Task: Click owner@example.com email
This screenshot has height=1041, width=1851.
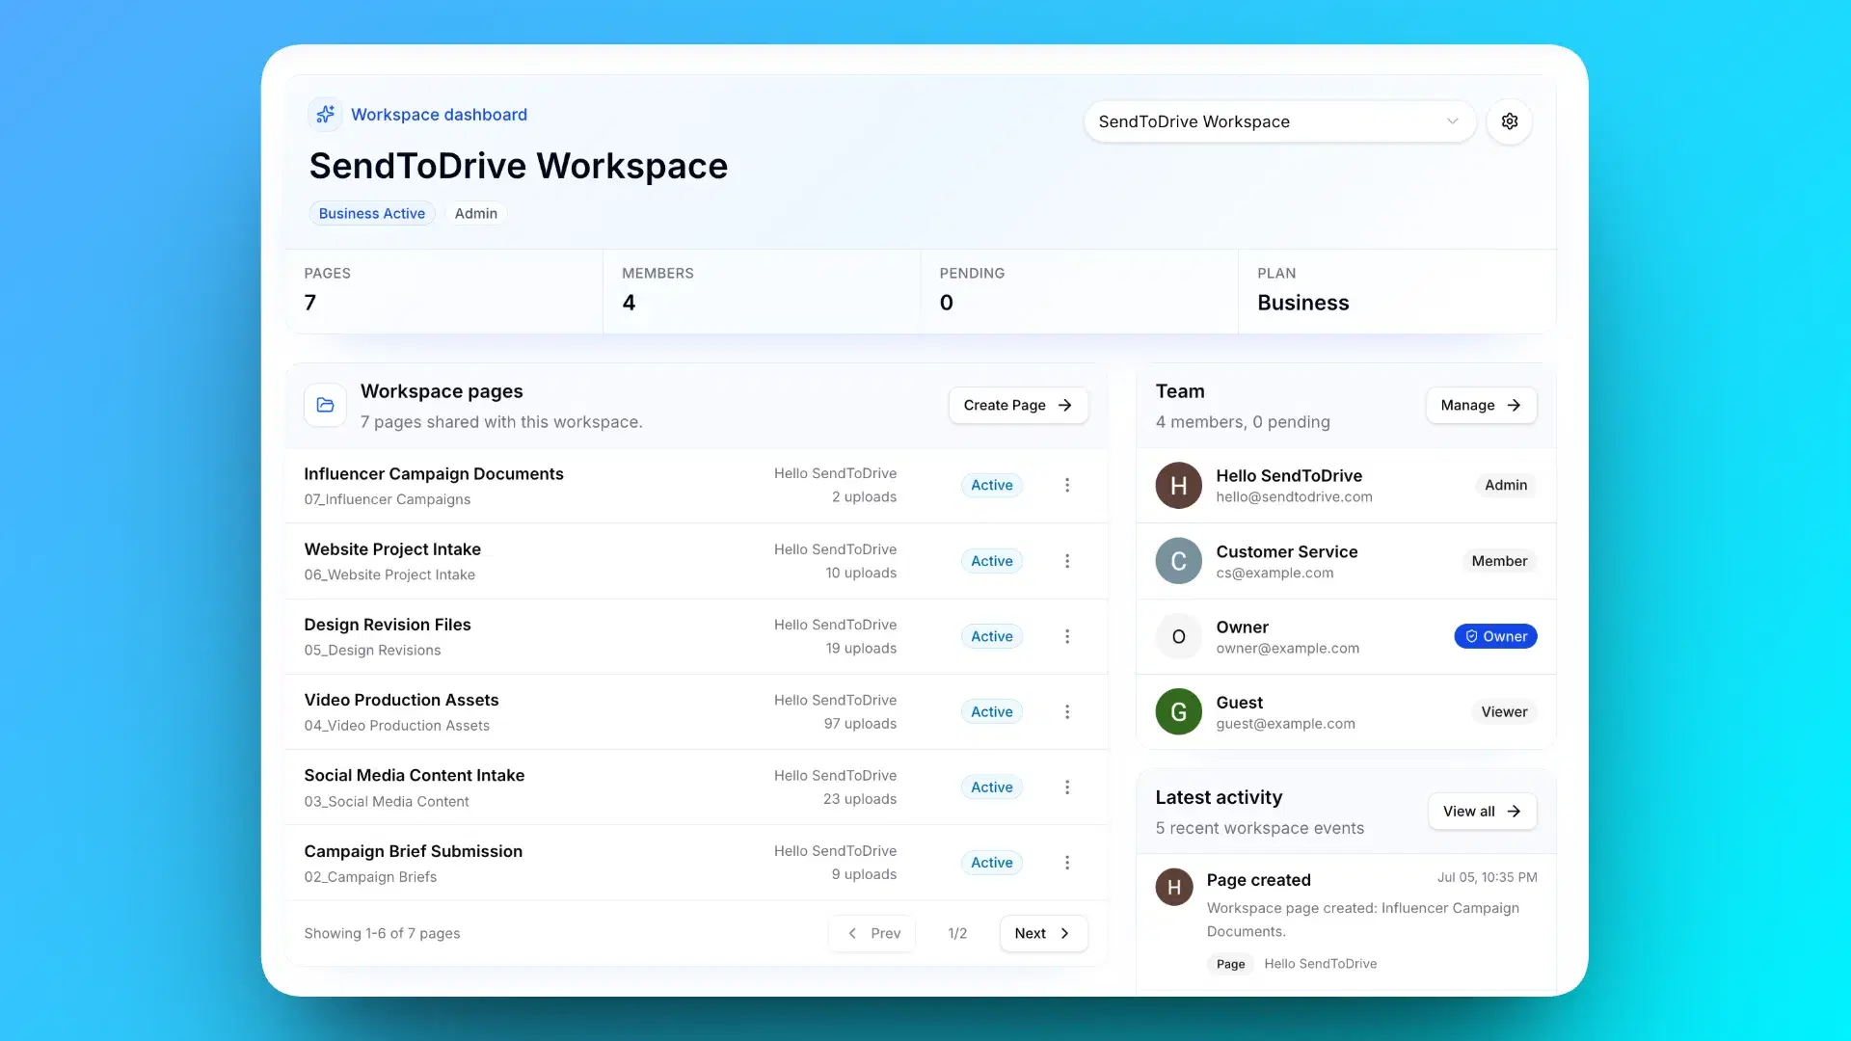Action: click(1287, 649)
